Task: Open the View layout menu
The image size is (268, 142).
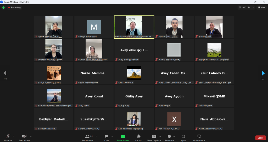Action: (x=261, y=8)
